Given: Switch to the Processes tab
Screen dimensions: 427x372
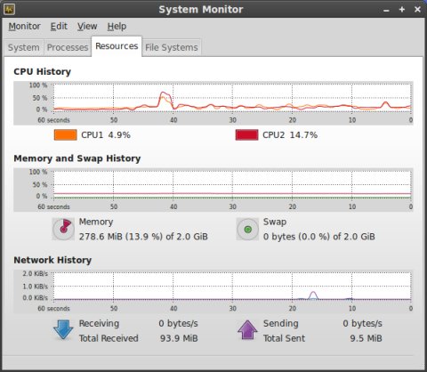Looking at the screenshot, I should (68, 47).
